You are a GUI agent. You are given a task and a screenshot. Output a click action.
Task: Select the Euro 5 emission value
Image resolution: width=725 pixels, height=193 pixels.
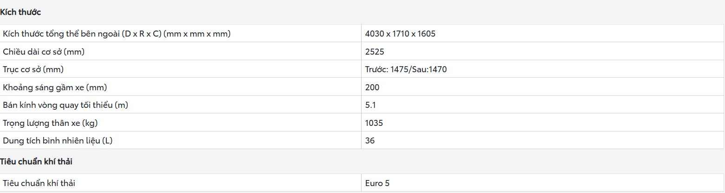377,183
